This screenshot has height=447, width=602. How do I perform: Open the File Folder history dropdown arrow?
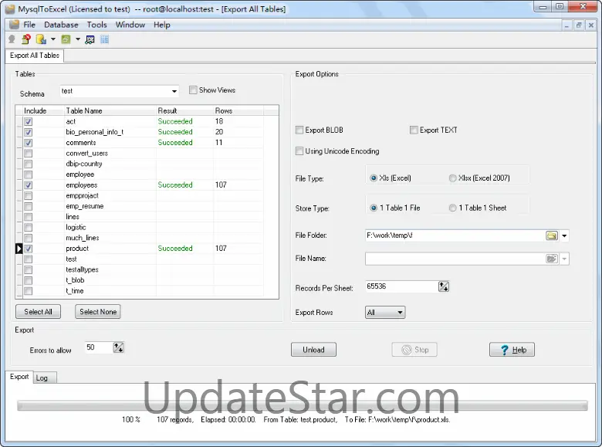tap(564, 235)
